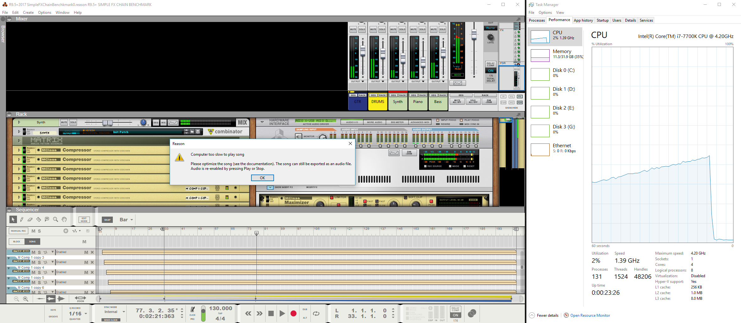Switch to BLOCK view in Sequencer

[17, 241]
